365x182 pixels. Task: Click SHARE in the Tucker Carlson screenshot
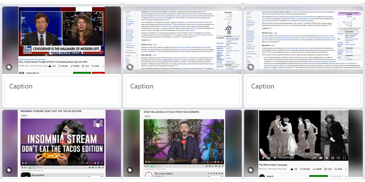(75, 66)
